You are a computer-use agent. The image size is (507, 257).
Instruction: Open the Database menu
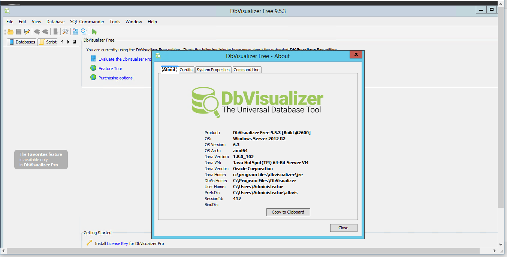coord(55,22)
